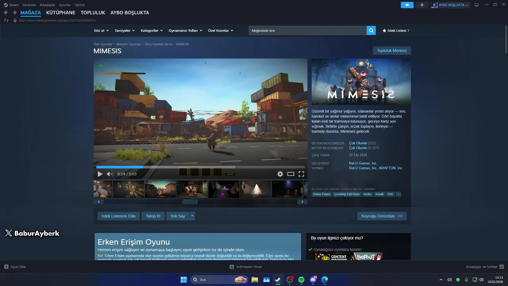508x286 pixels.
Task: Click the microphone tray icon
Action: [466, 280]
